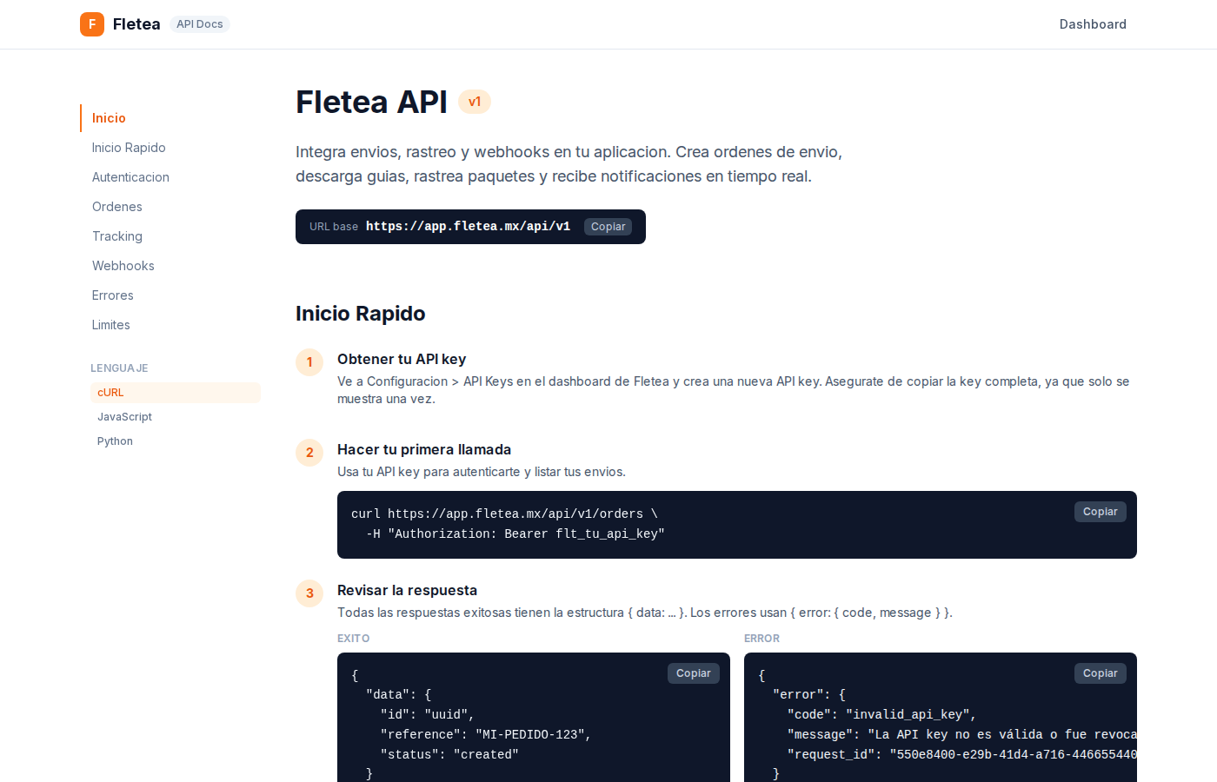Screen dimensions: 1217x782
Task: Open the Errores section in sidebar
Action: (x=112, y=295)
